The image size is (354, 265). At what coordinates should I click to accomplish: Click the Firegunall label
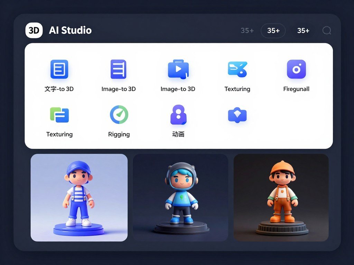(x=296, y=89)
